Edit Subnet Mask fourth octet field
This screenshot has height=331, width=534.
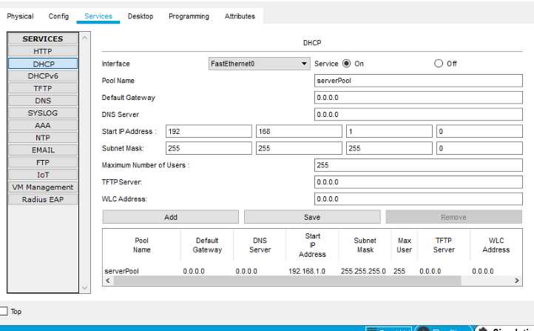pos(479,148)
